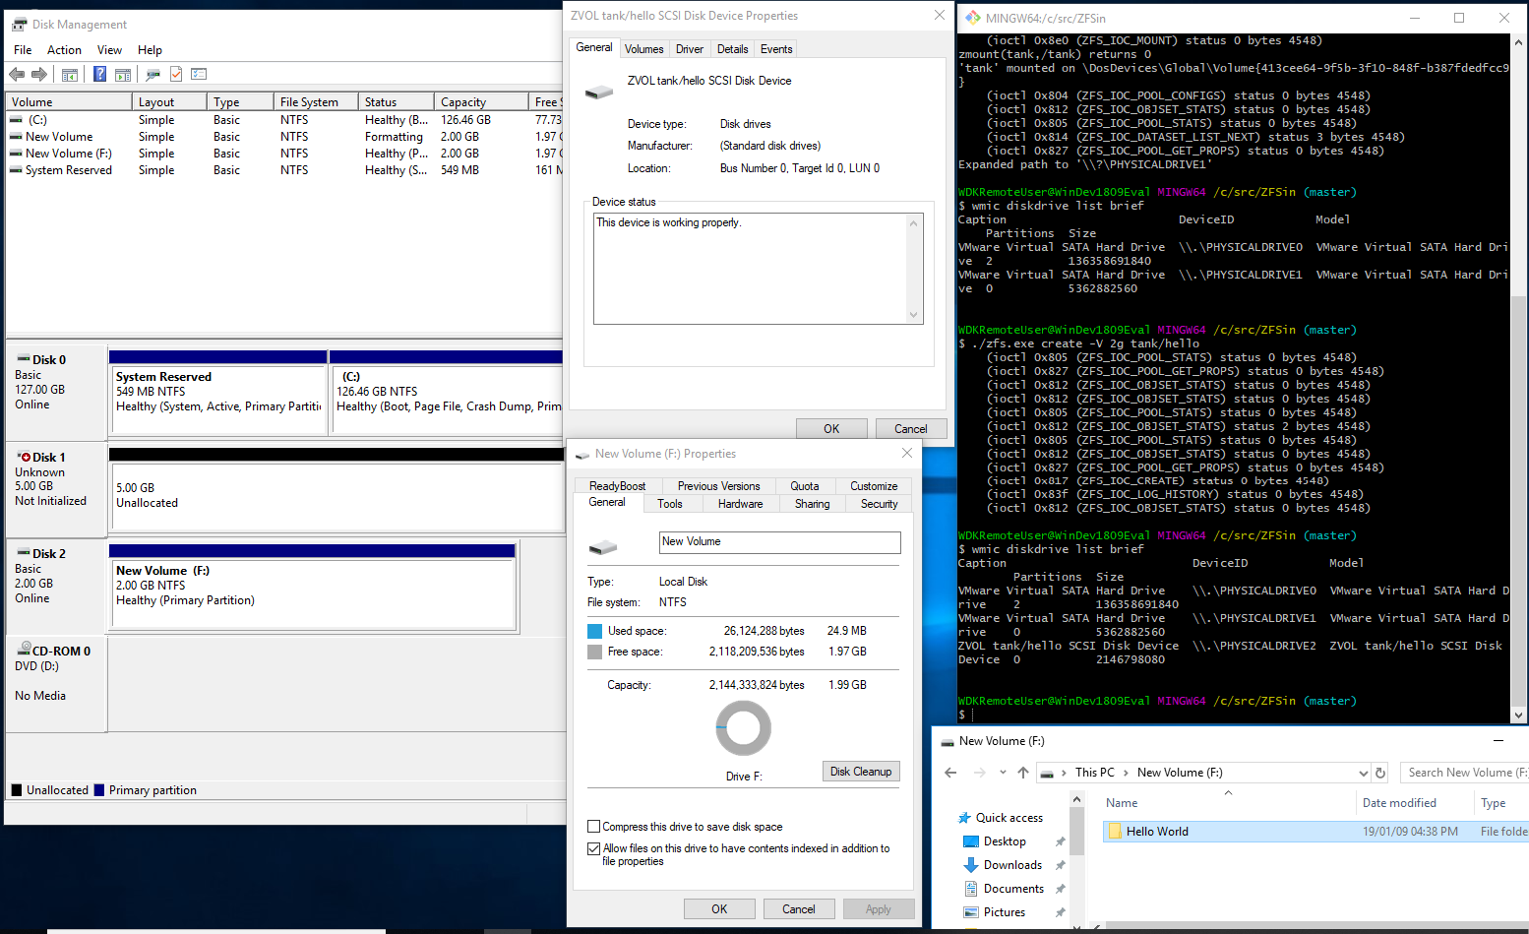Viewport: 1529px width, 934px height.
Task: Click Explorer Back arrow
Action: click(950, 773)
